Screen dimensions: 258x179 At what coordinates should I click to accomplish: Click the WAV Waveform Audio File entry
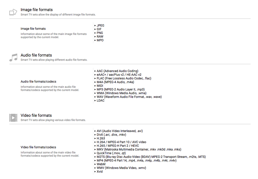pos(129,97)
